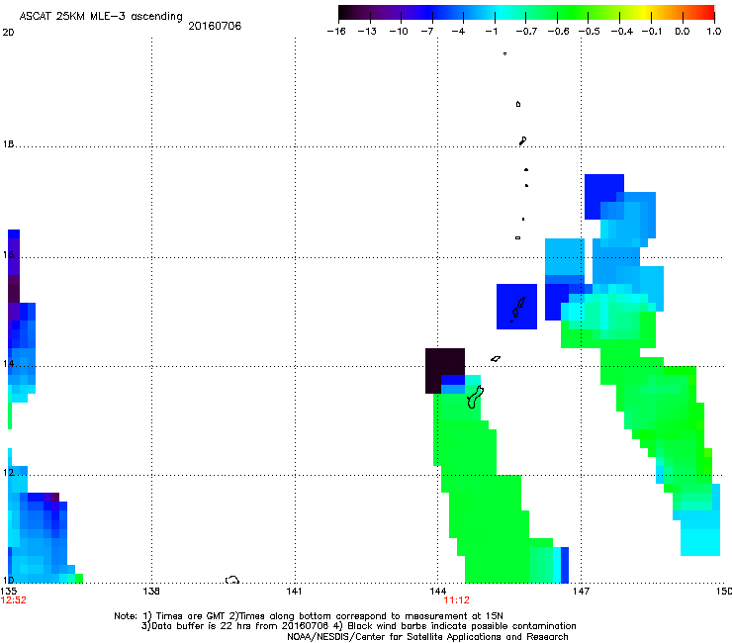Image resolution: width=732 pixels, height=643 pixels.
Task: Click the longitude label 138
Action: click(151, 592)
